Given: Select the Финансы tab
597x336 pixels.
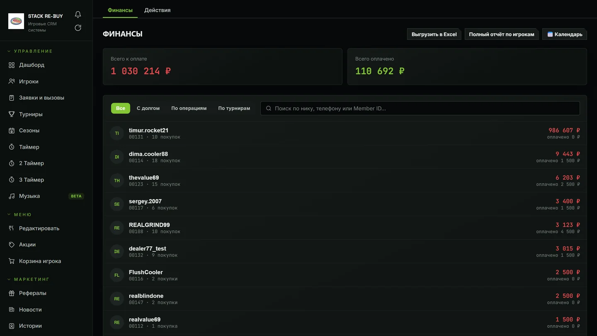Looking at the screenshot, I should pos(120,10).
